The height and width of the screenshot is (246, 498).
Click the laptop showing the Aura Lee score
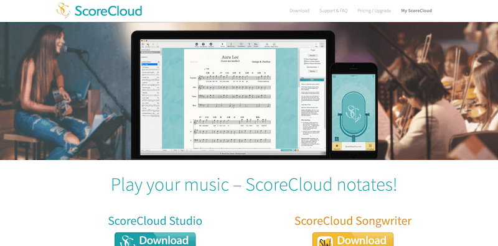coord(233,94)
